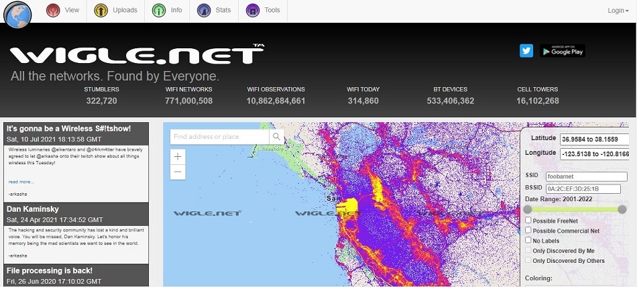Open the Wireless S#!tshow news headline

point(68,129)
